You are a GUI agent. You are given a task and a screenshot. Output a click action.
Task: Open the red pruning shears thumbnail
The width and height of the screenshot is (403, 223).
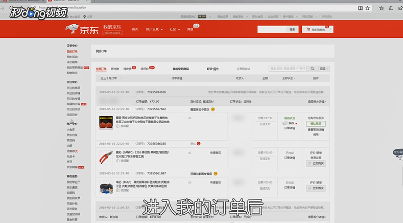(106, 157)
